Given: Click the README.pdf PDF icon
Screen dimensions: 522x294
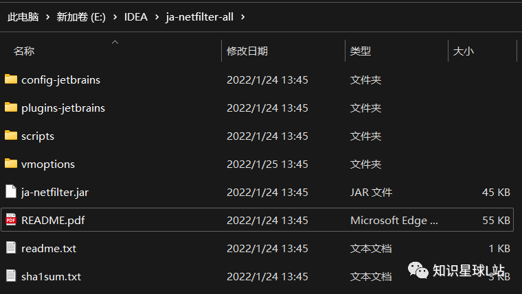Looking at the screenshot, I should click(11, 219).
